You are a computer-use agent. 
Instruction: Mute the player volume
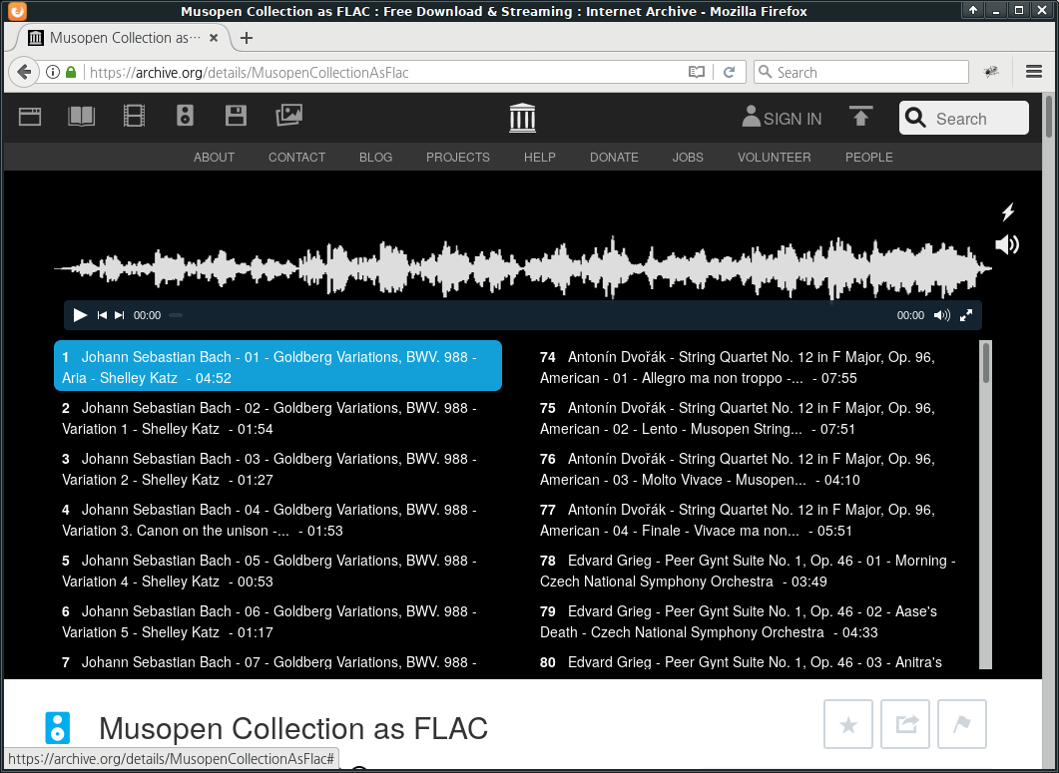point(941,315)
